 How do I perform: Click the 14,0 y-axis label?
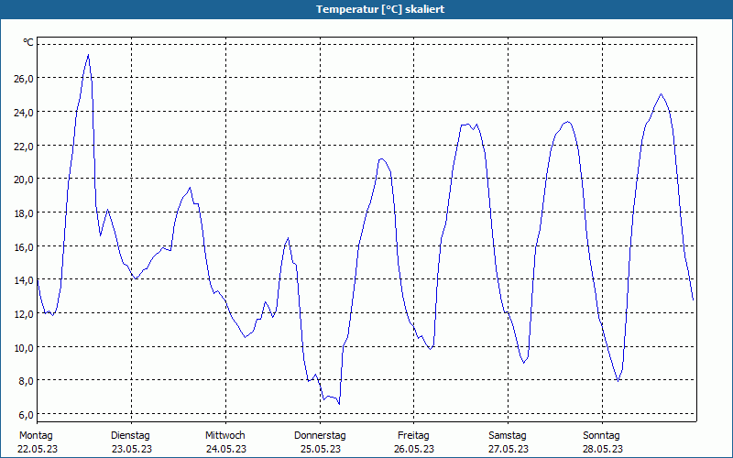point(24,280)
